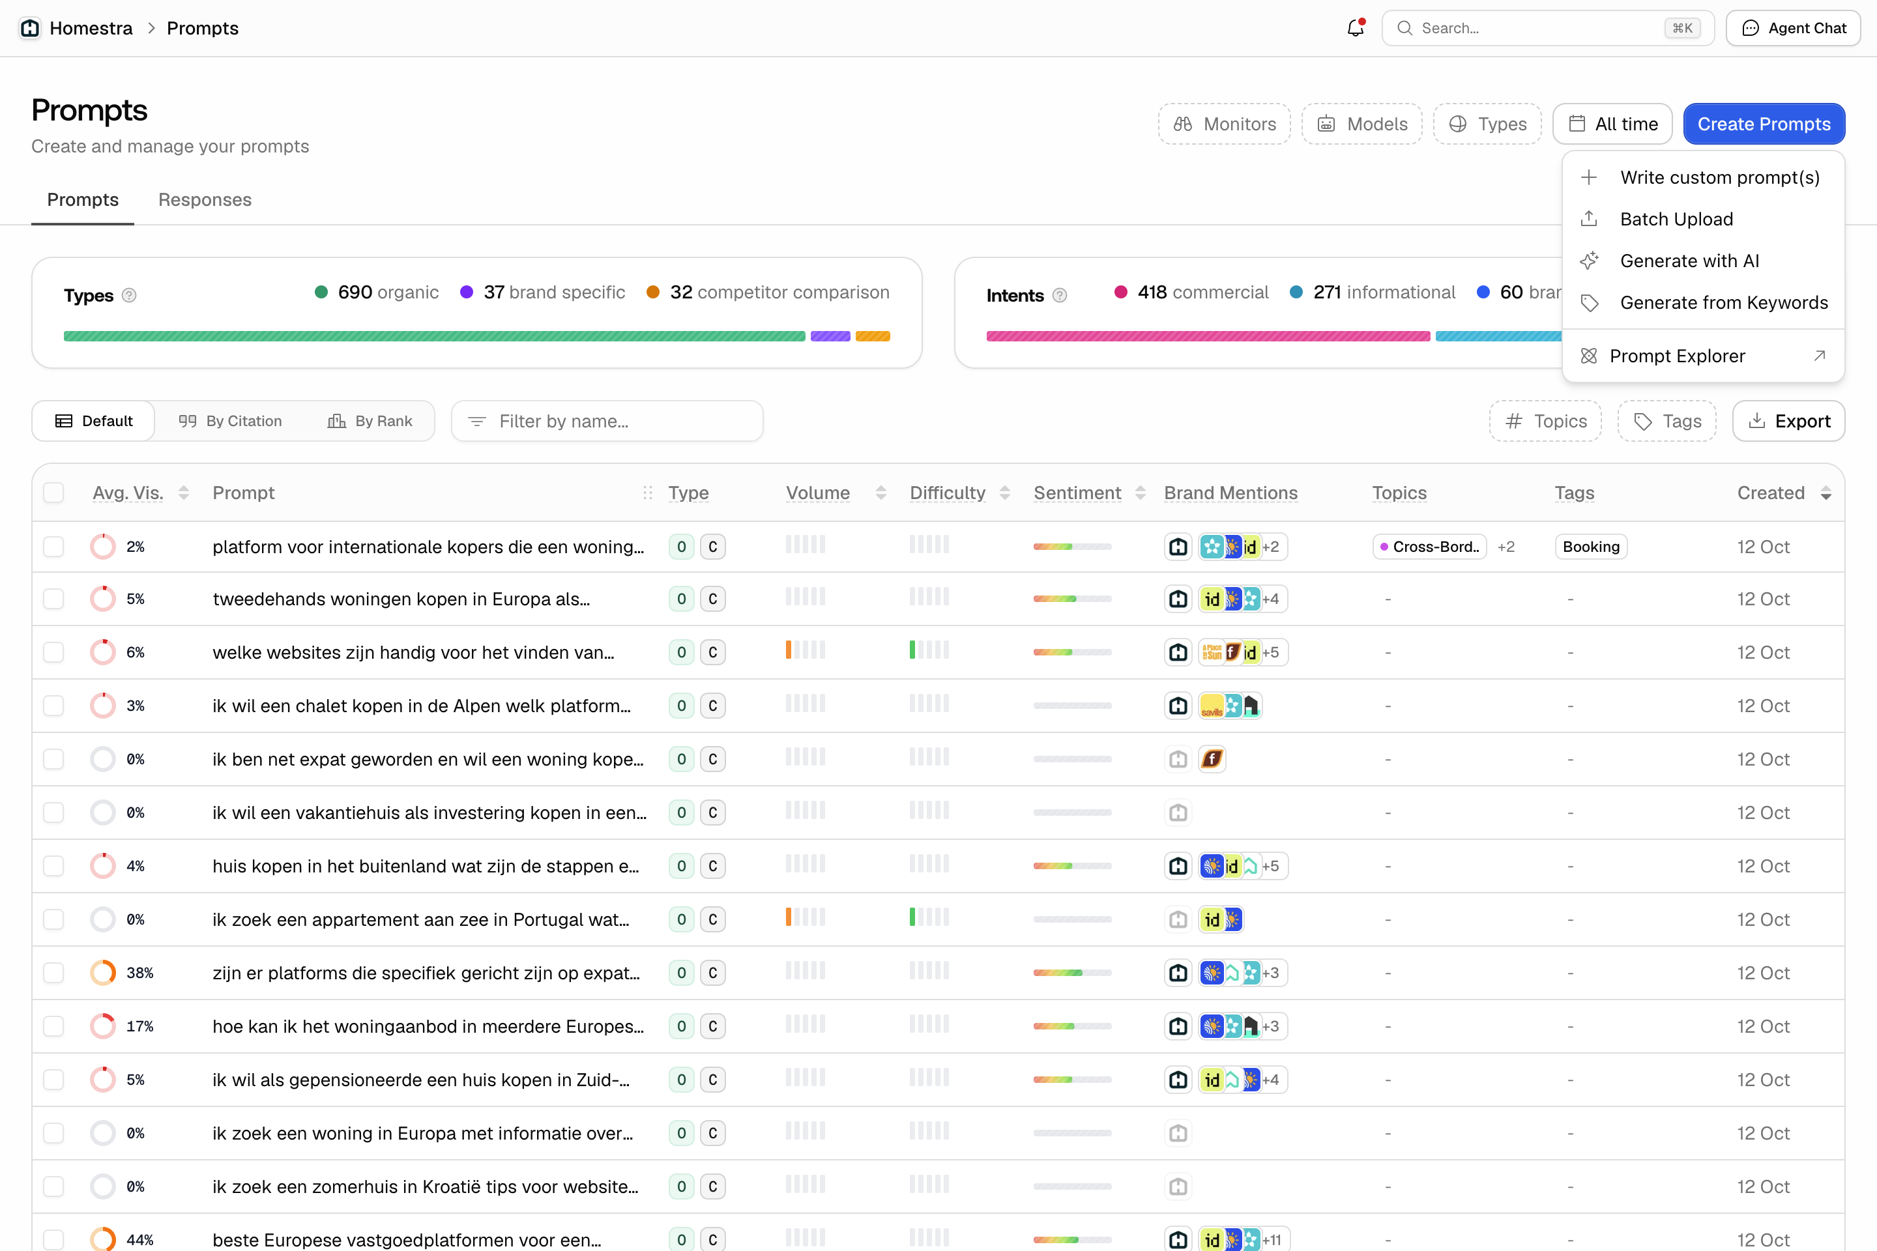Switch to the Responses tab

(205, 199)
